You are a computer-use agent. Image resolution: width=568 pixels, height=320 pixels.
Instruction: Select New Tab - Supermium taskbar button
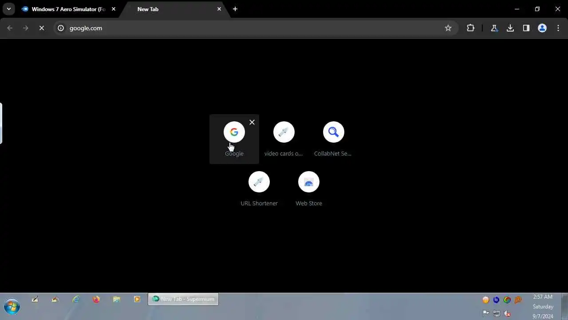pos(183,299)
